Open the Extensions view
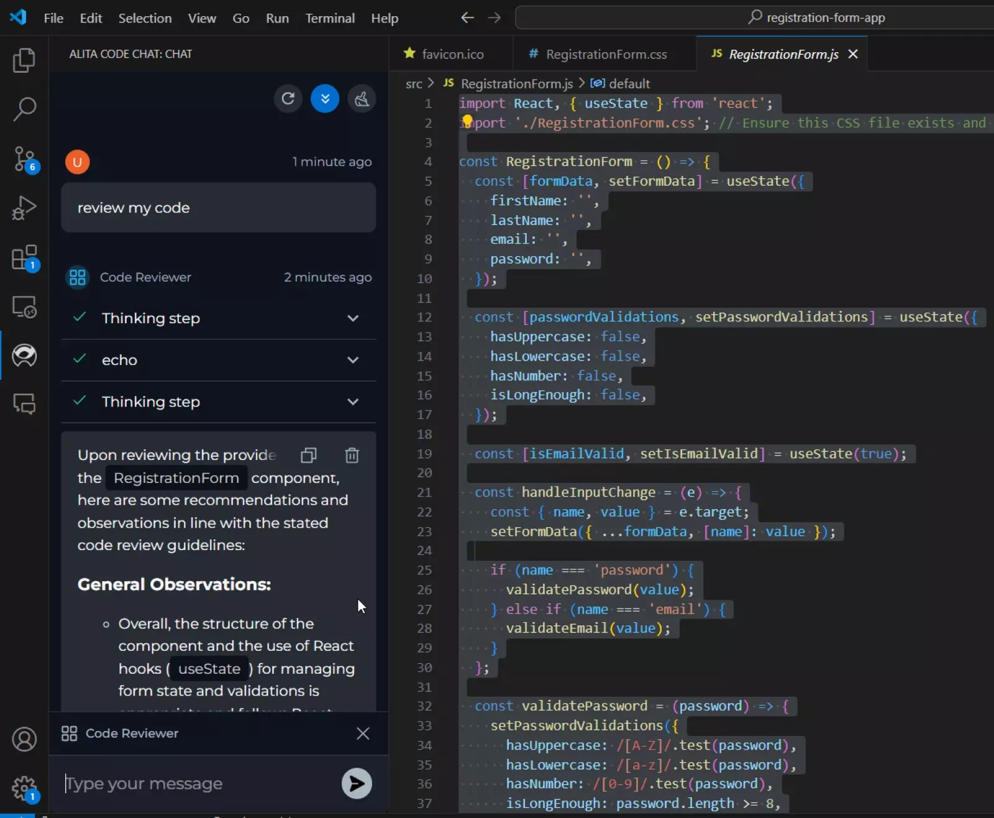The height and width of the screenshot is (818, 994). (24, 257)
